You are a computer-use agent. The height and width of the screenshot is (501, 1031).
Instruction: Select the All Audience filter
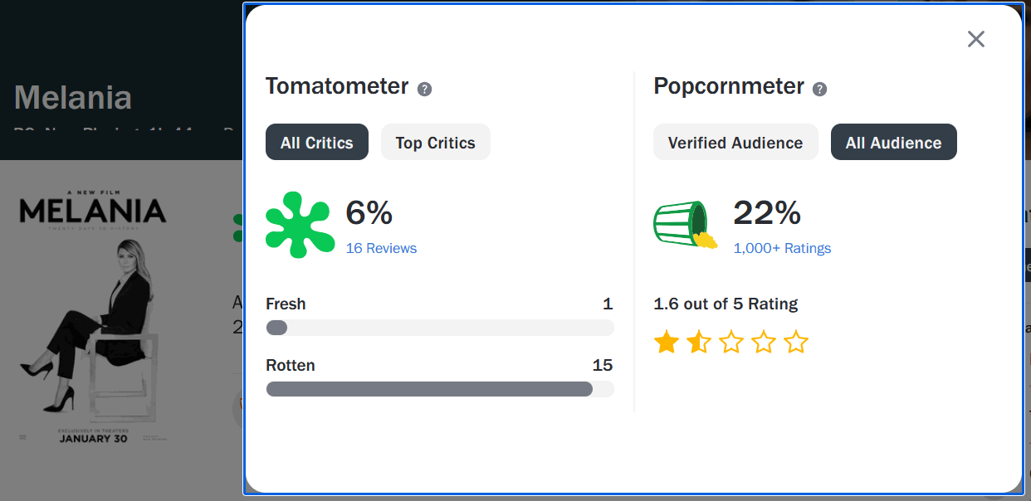(x=893, y=143)
